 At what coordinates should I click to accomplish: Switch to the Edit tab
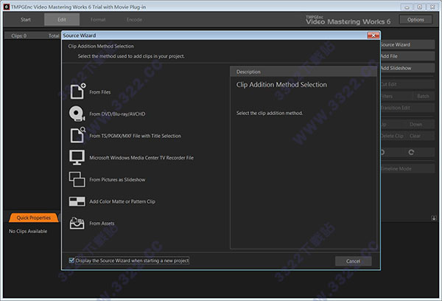[62, 19]
